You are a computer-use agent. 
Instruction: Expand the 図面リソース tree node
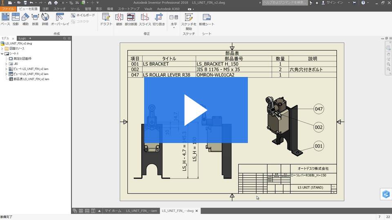[2, 48]
